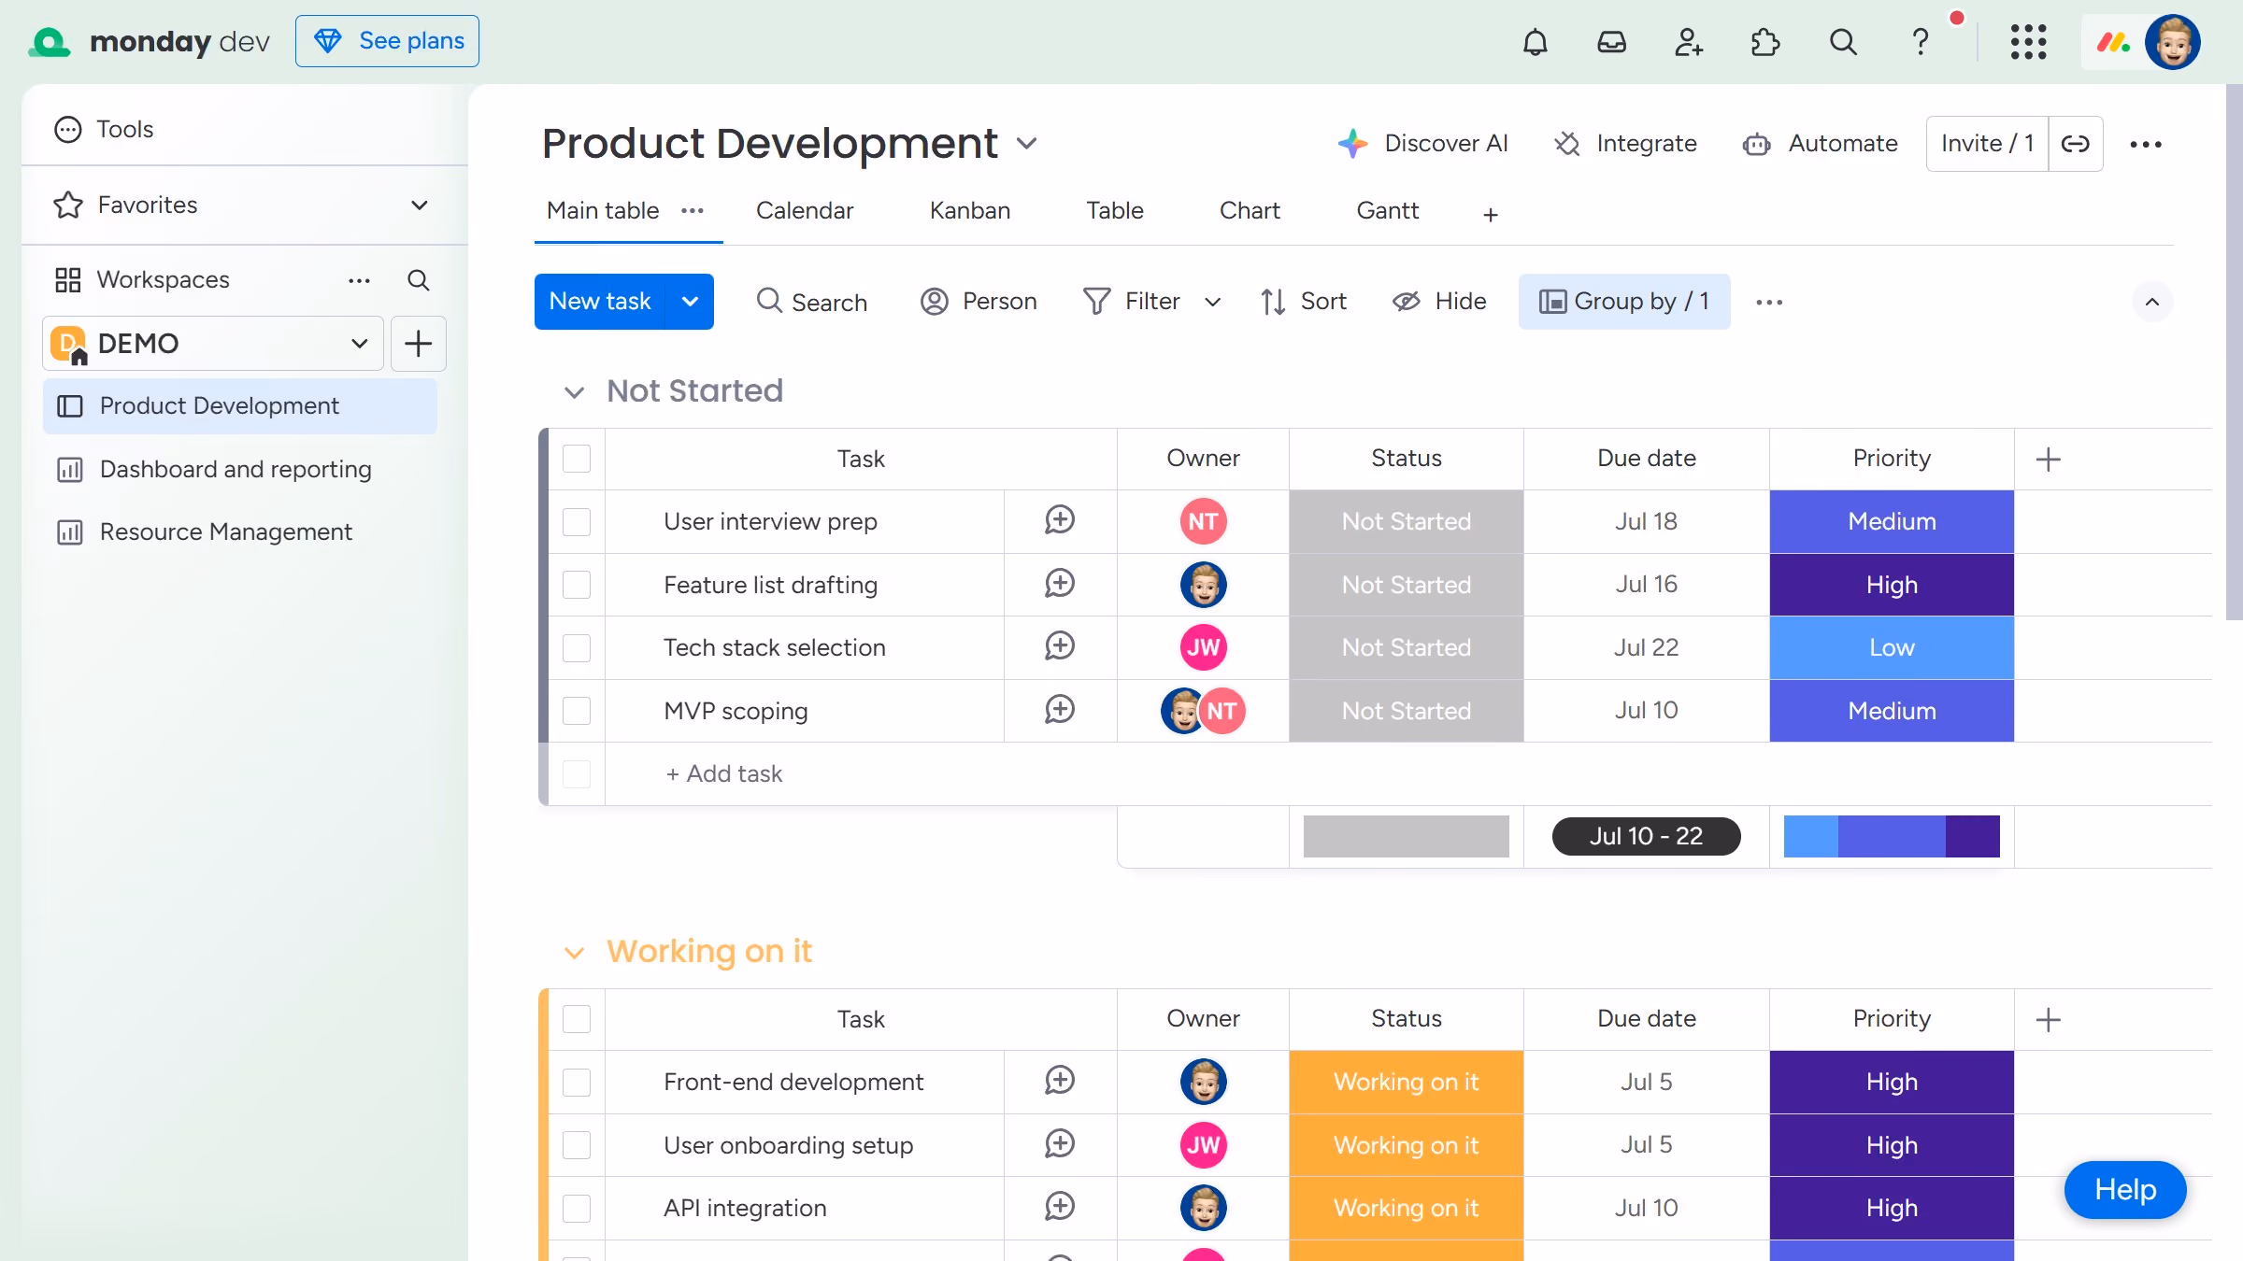2243x1261 pixels.
Task: Open Main table view options ellipsis
Action: 692,211
